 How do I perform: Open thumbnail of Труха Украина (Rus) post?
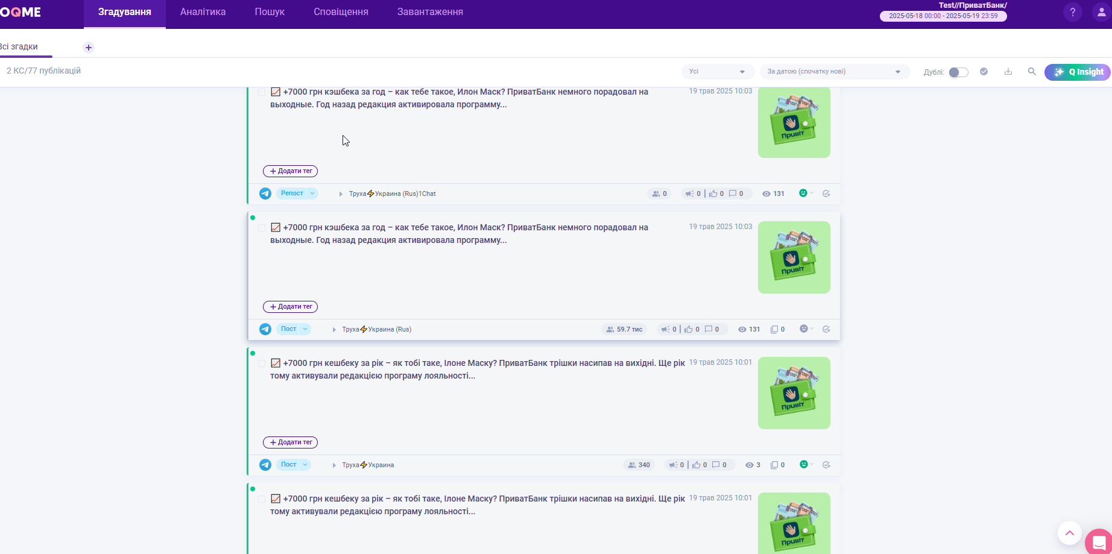(794, 257)
